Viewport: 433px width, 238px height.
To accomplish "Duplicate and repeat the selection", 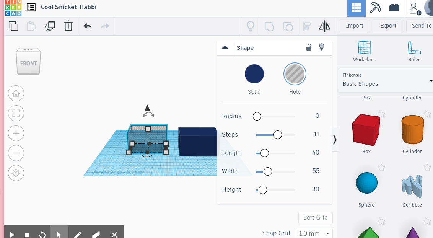I will pyautogui.click(x=50, y=26).
